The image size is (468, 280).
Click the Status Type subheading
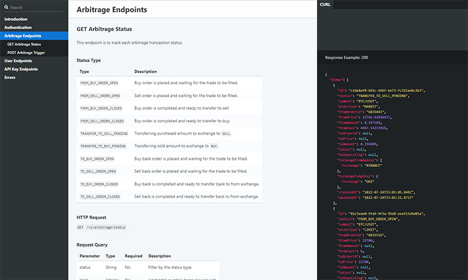88,60
